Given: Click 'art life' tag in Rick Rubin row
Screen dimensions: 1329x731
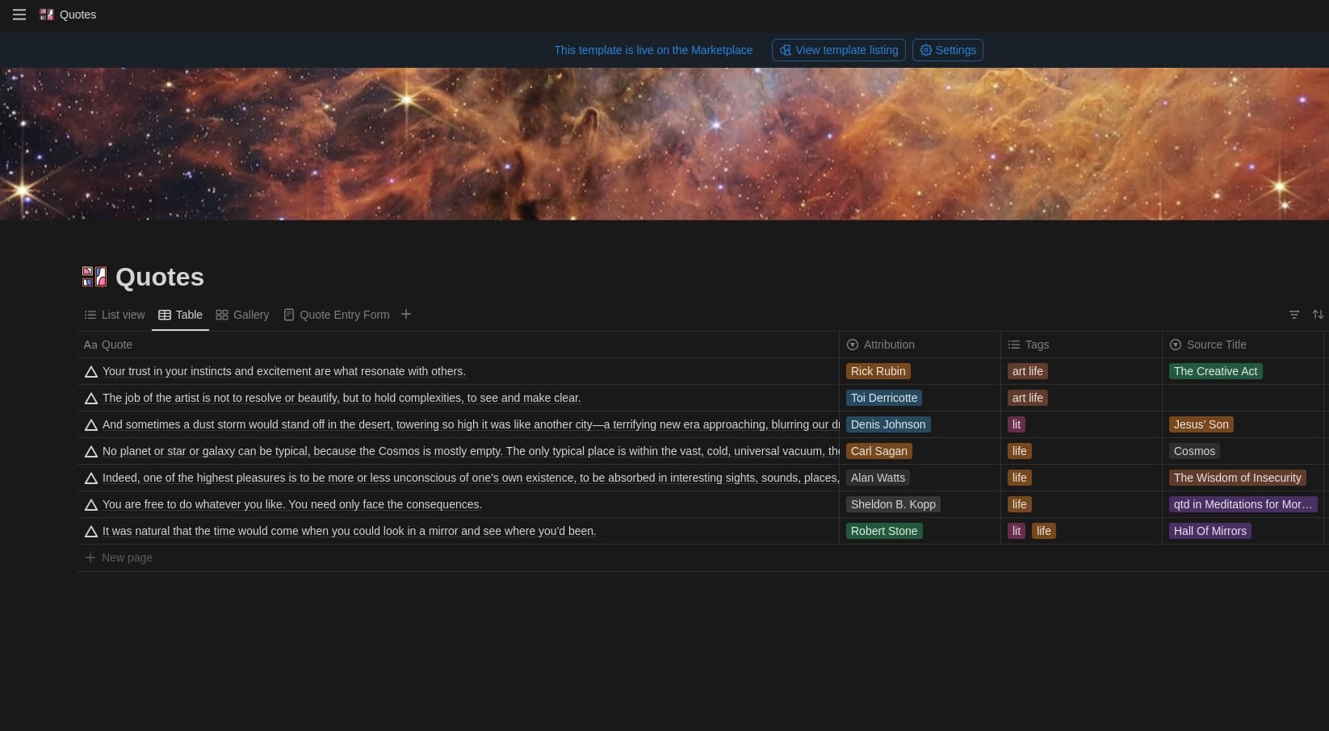Looking at the screenshot, I should pos(1028,371).
